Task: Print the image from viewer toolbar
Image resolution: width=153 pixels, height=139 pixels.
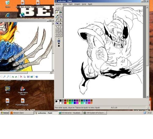Action: point(24,77)
